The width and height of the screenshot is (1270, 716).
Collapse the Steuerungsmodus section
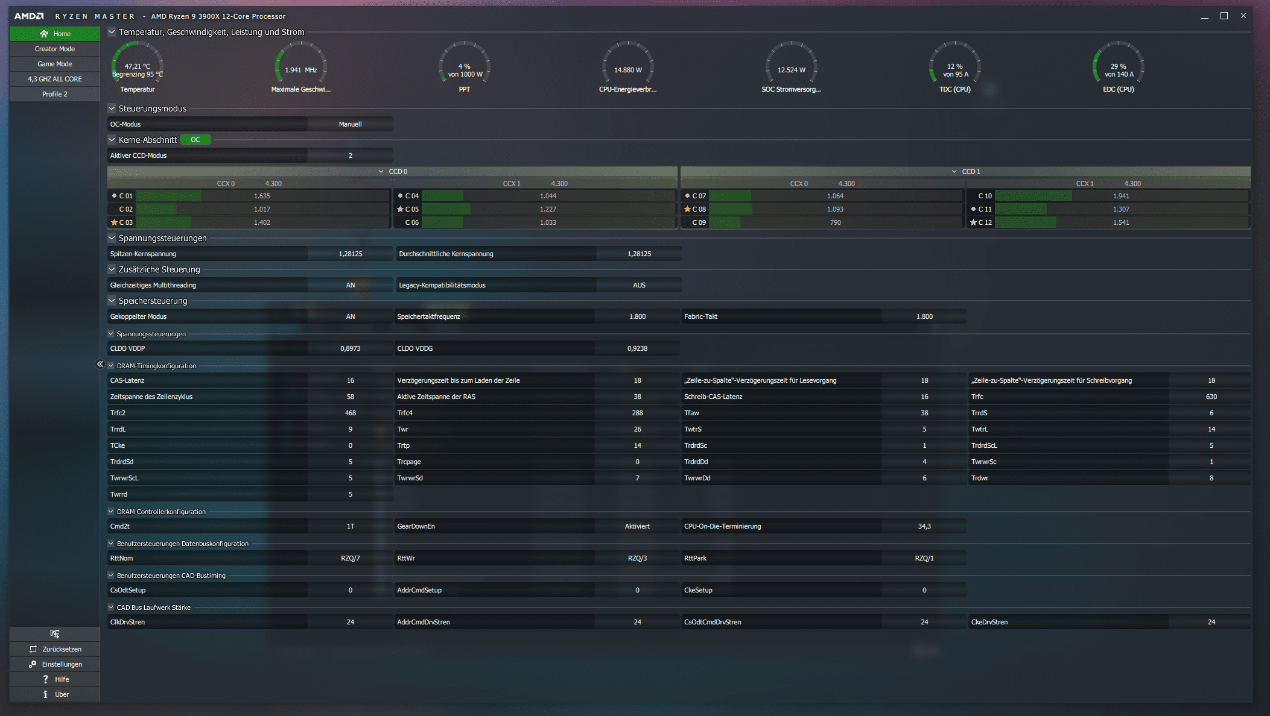[112, 108]
